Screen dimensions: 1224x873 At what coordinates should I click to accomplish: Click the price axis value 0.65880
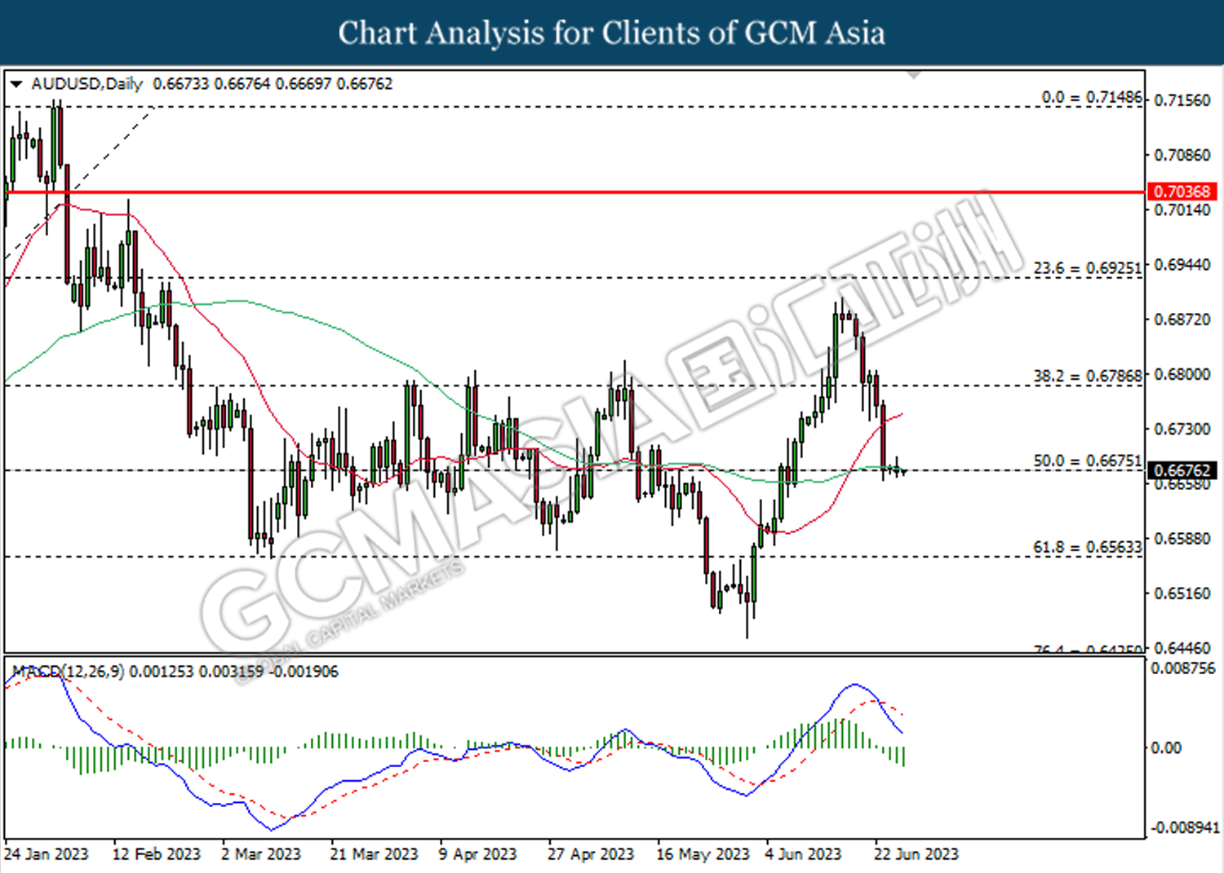pos(1182,539)
